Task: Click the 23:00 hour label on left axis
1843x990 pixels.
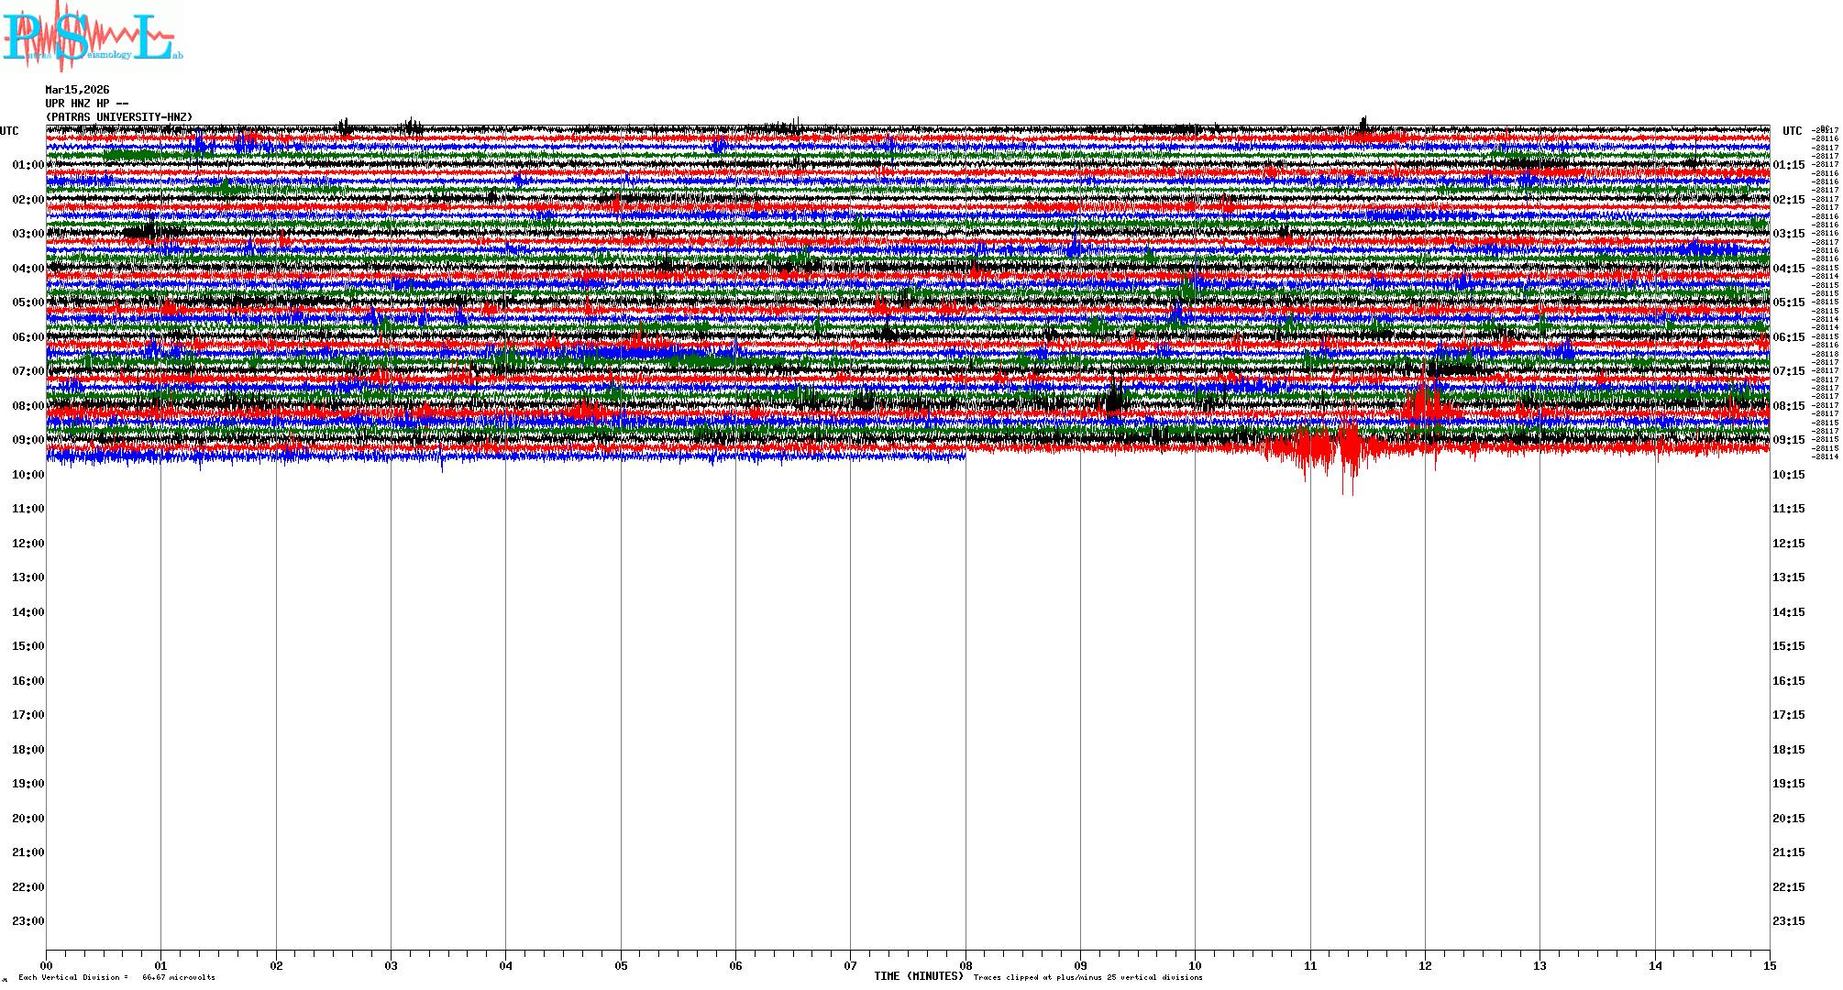Action: 28,921
